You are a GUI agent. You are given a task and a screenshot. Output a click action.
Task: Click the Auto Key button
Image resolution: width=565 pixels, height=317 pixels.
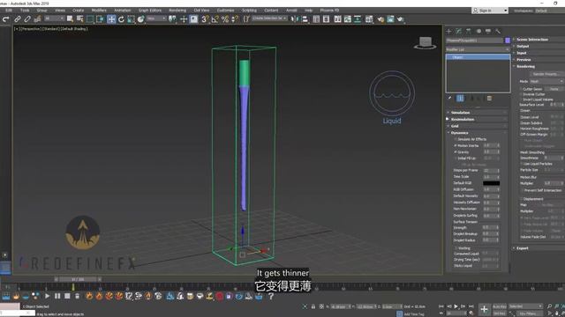pyautogui.click(x=500, y=306)
